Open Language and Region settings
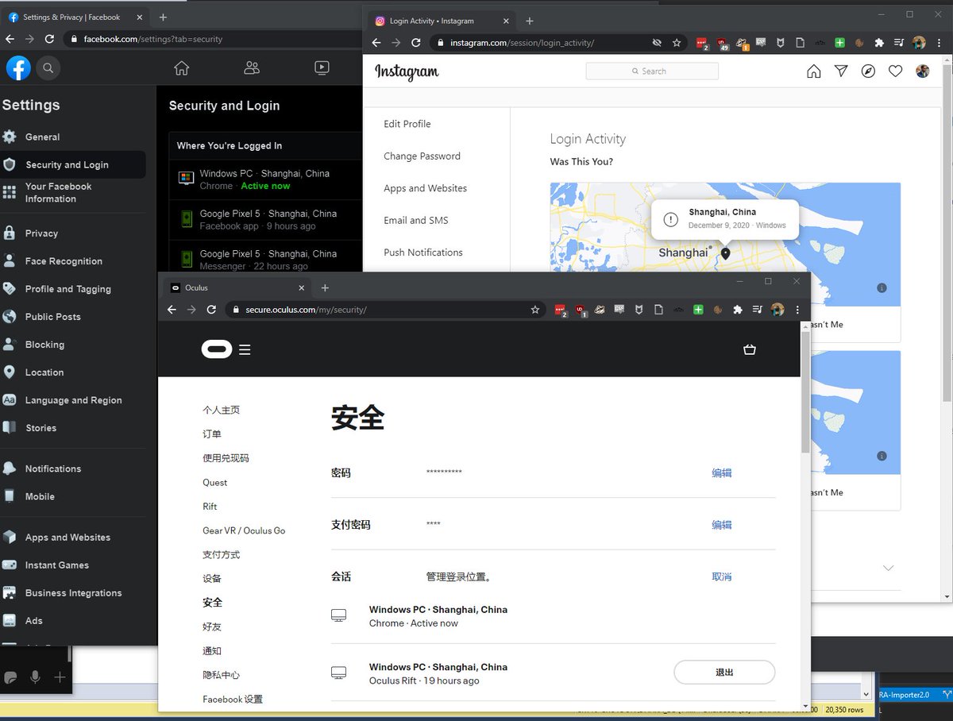Screen dimensions: 953x721 (73, 400)
